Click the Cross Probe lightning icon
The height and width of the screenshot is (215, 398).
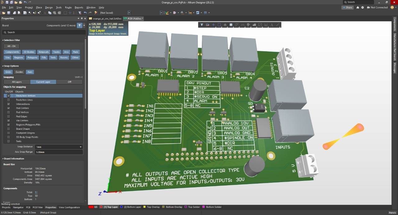(96, 13)
